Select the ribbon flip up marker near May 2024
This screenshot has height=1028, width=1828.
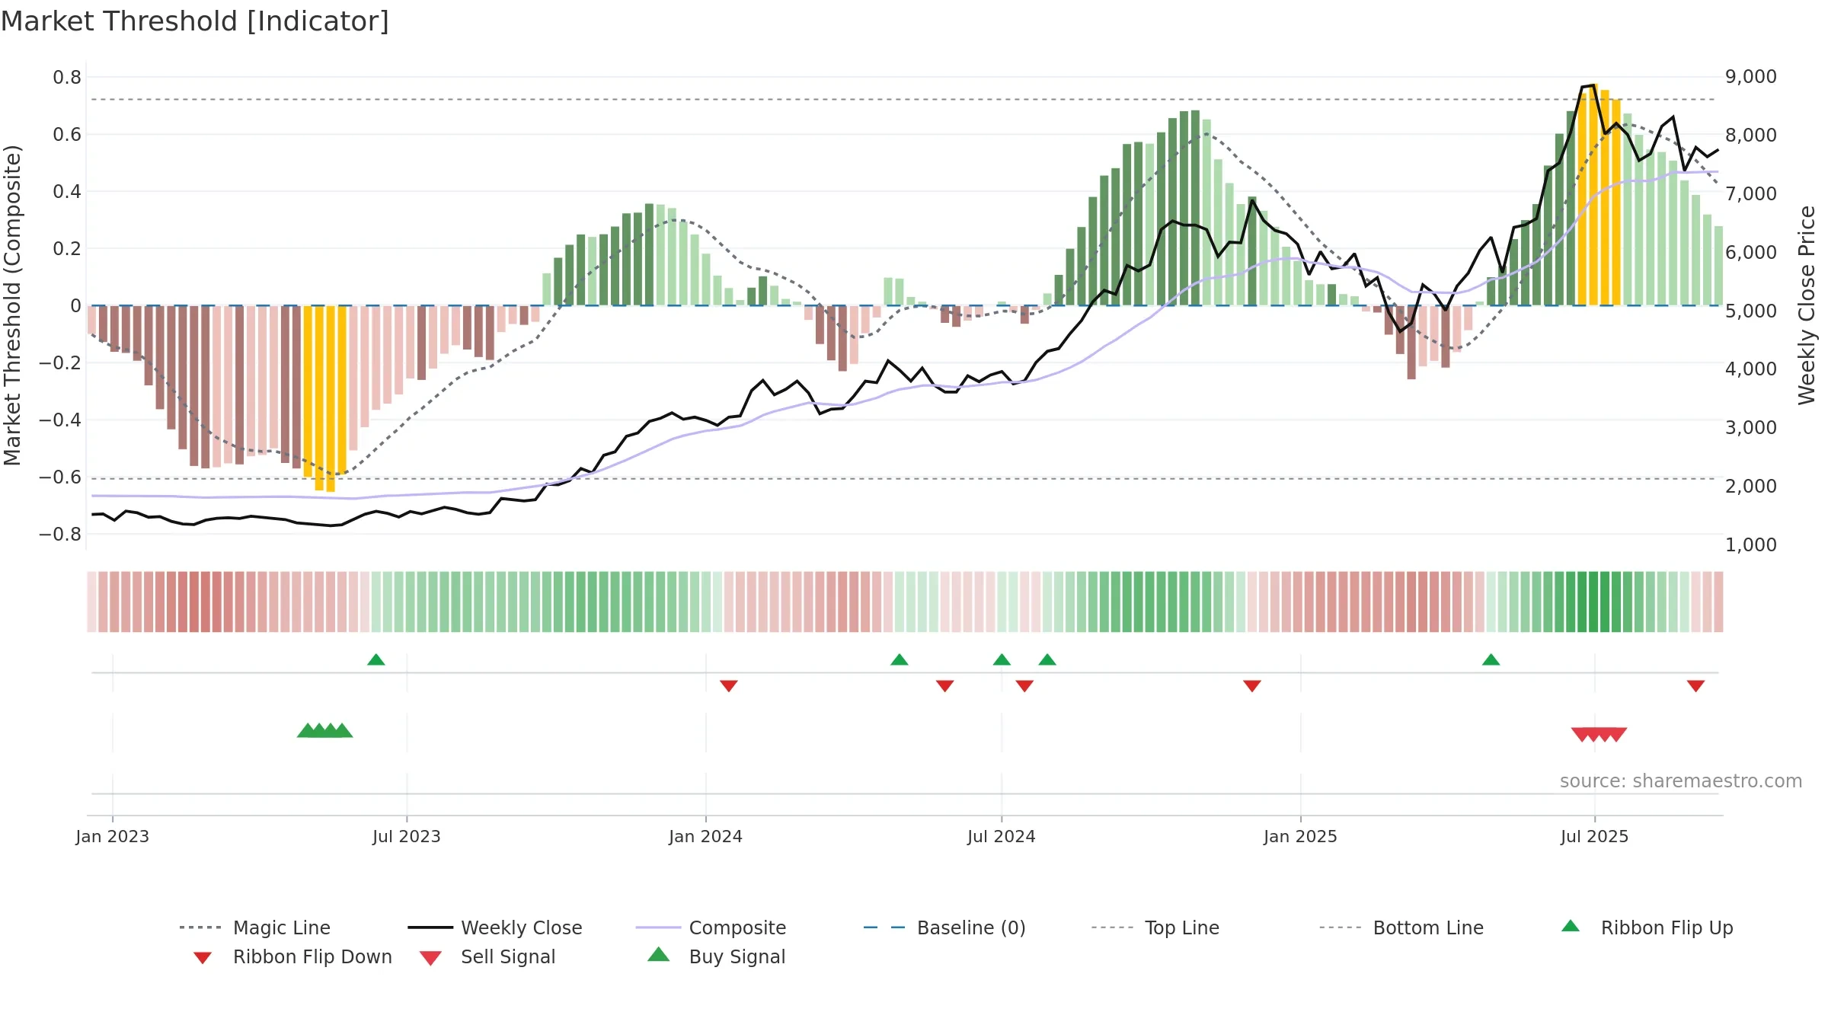pyautogui.click(x=900, y=659)
